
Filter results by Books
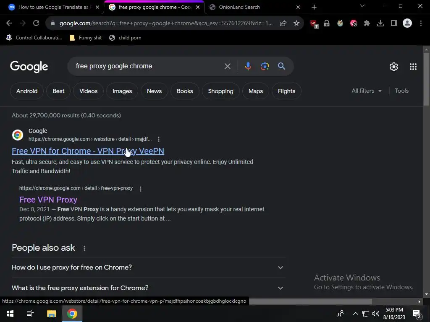tap(185, 91)
